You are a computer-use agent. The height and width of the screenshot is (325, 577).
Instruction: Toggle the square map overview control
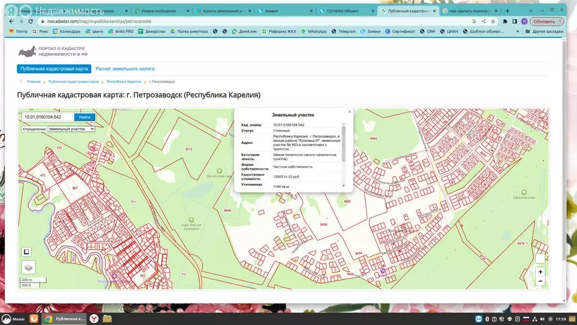coord(26,252)
